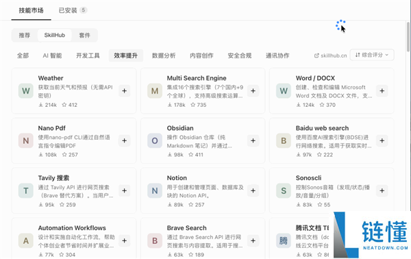Click the Automation Workflows A avatar
Image resolution: width=411 pixels, height=259 pixels.
[x=26, y=241]
